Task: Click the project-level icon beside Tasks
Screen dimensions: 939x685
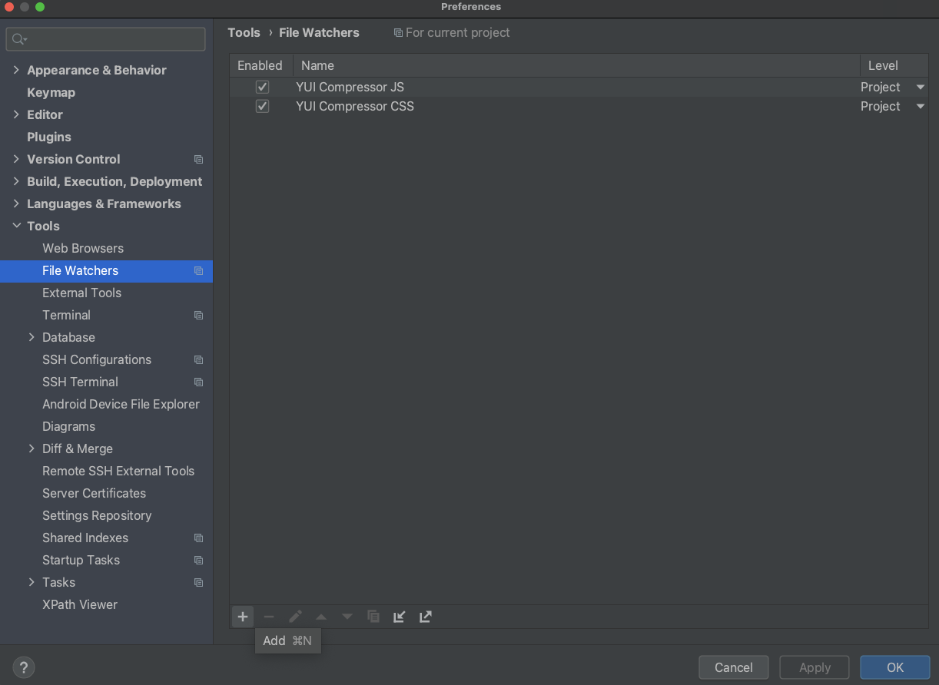Action: (x=199, y=583)
